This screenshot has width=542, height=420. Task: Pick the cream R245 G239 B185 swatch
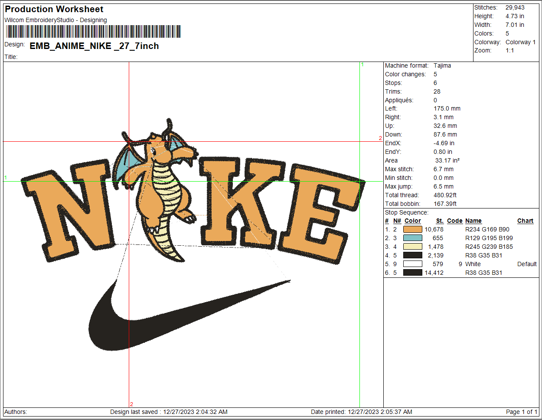click(x=412, y=247)
